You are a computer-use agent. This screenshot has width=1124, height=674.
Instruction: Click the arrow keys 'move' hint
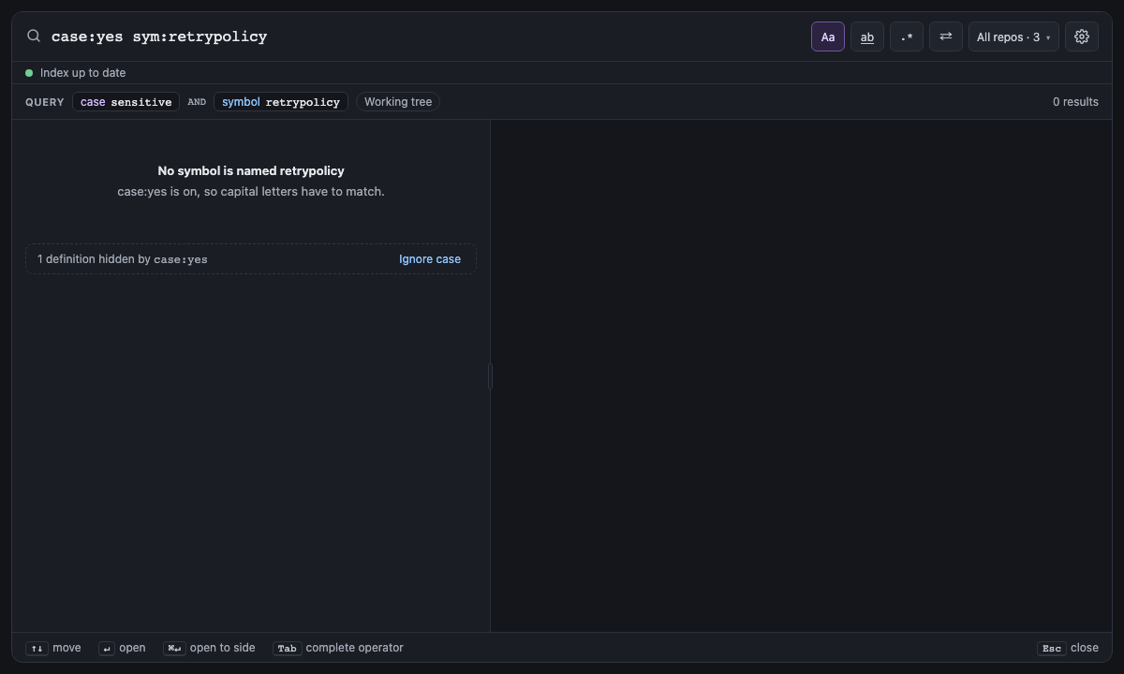click(x=53, y=648)
